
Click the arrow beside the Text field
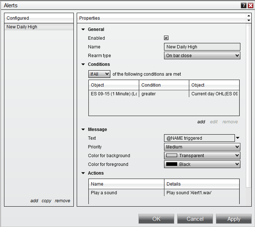(x=237, y=138)
